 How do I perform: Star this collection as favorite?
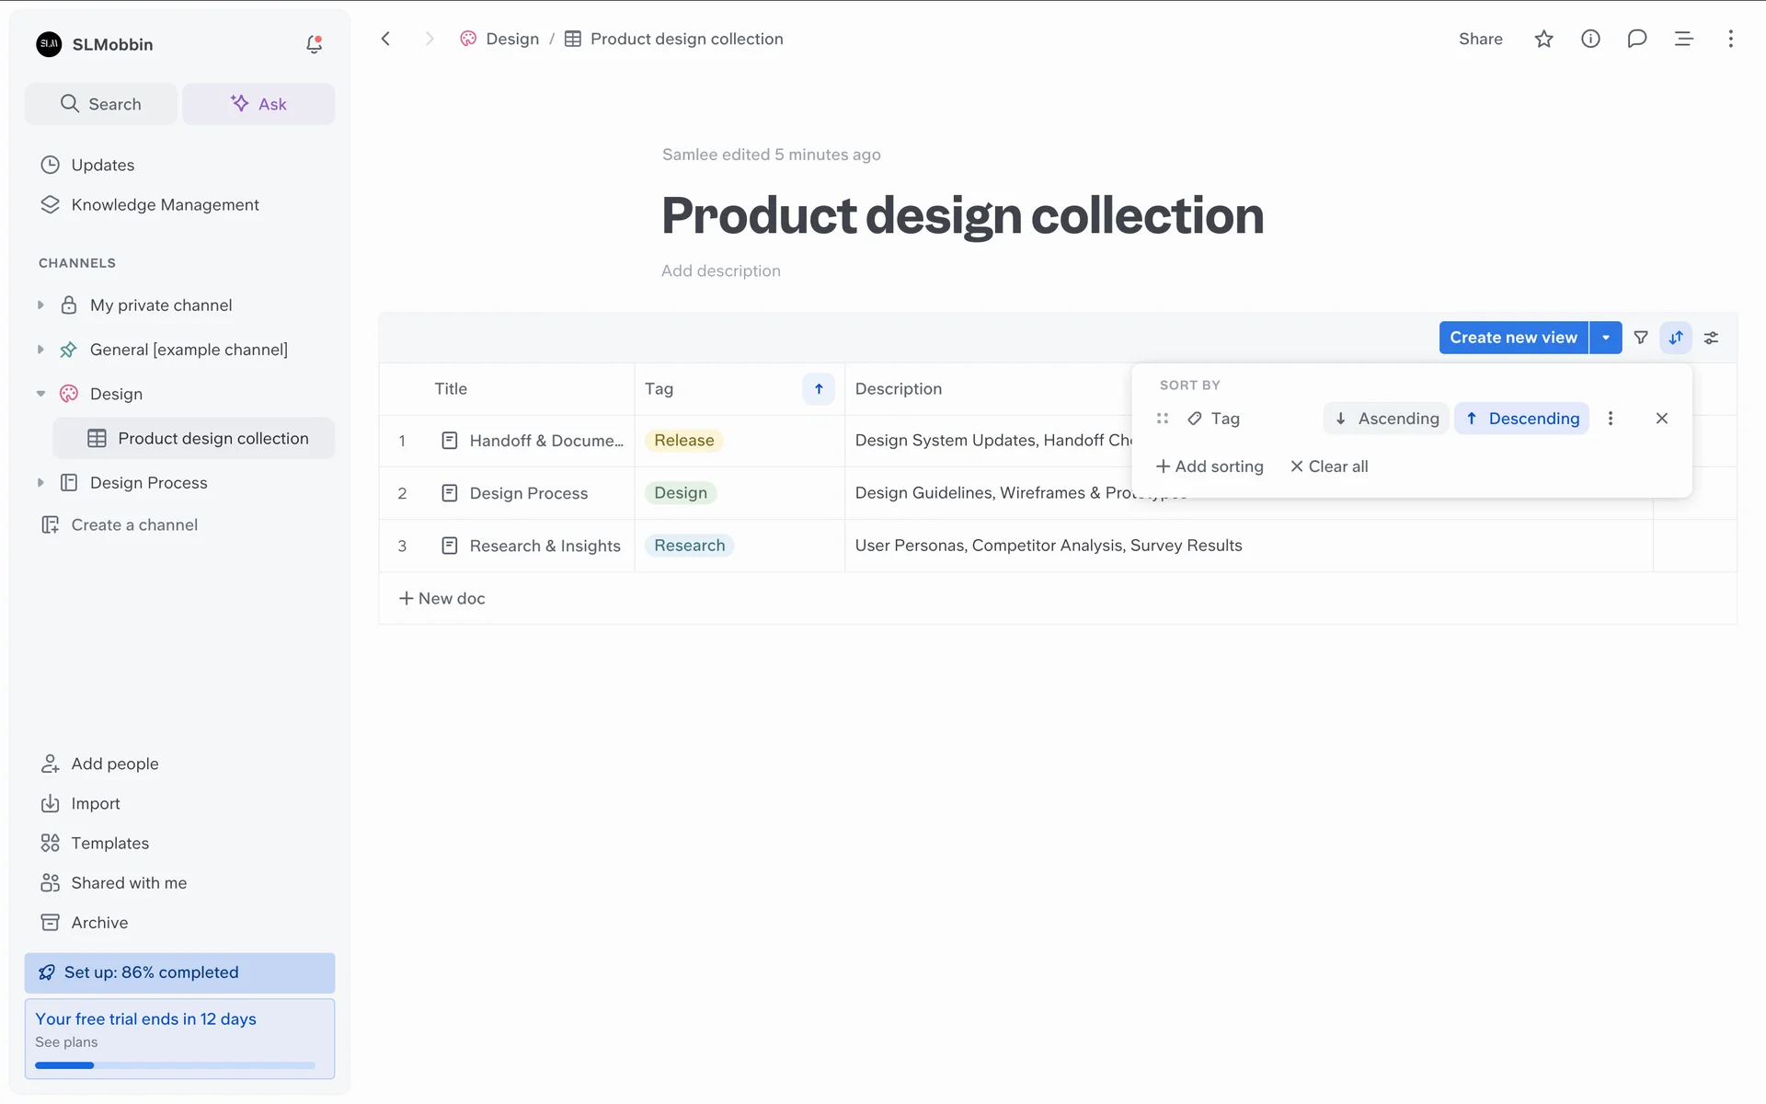click(x=1543, y=39)
